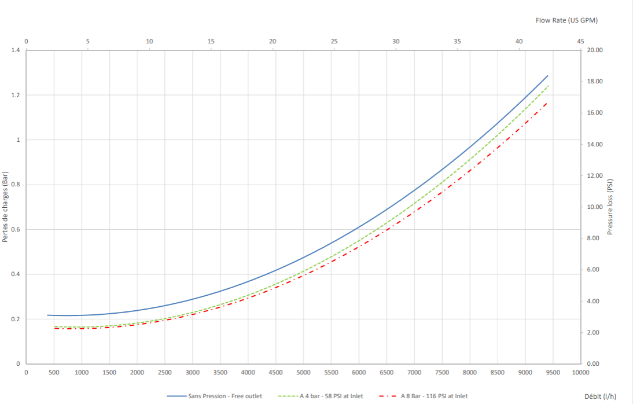The width and height of the screenshot is (633, 404).
Task: Click the 10000 label on bottom axis
Action: click(580, 373)
